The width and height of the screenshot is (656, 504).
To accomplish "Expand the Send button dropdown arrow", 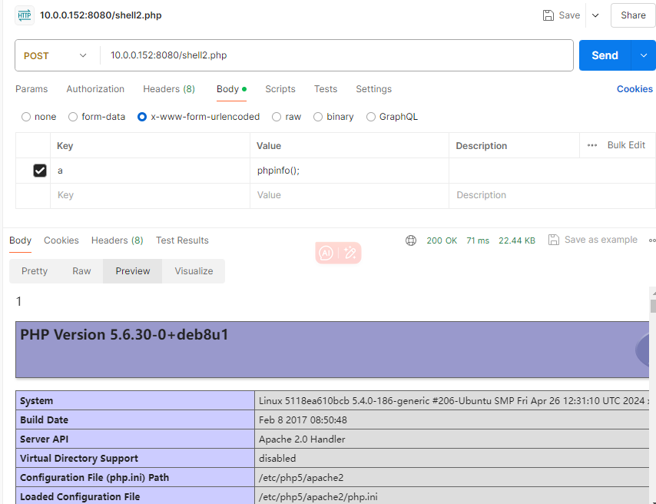I will [x=644, y=55].
